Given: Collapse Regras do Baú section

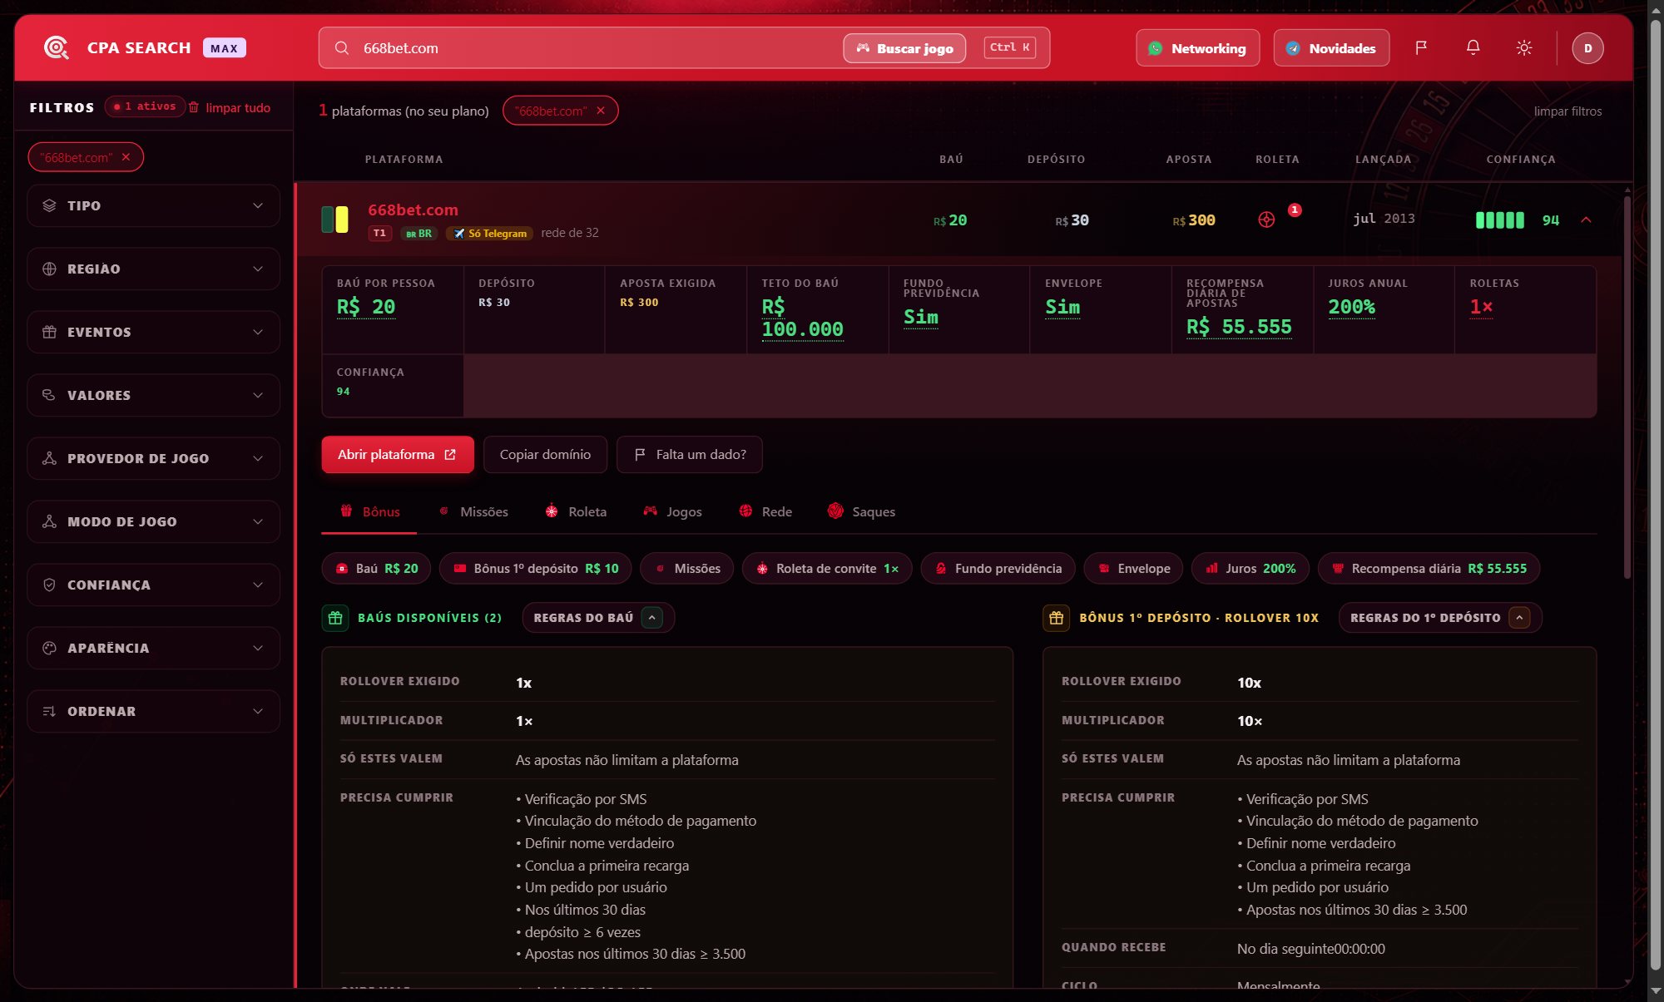Looking at the screenshot, I should [x=597, y=618].
